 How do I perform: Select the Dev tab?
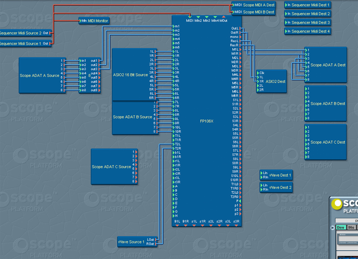tap(341, 227)
